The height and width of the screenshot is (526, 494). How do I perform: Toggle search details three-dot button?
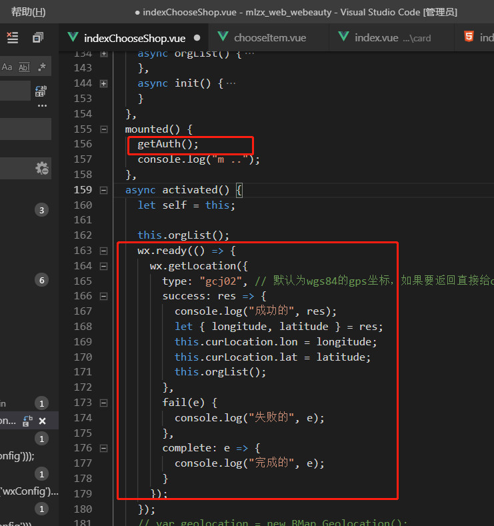(x=42, y=106)
